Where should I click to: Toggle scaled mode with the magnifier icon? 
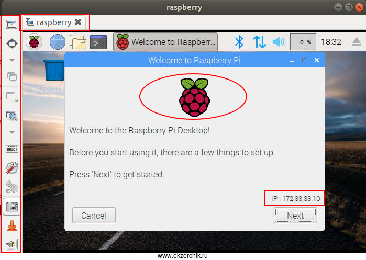click(12, 116)
